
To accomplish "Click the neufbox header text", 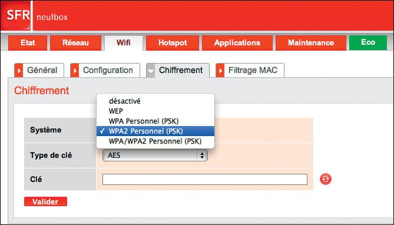I will point(52,17).
